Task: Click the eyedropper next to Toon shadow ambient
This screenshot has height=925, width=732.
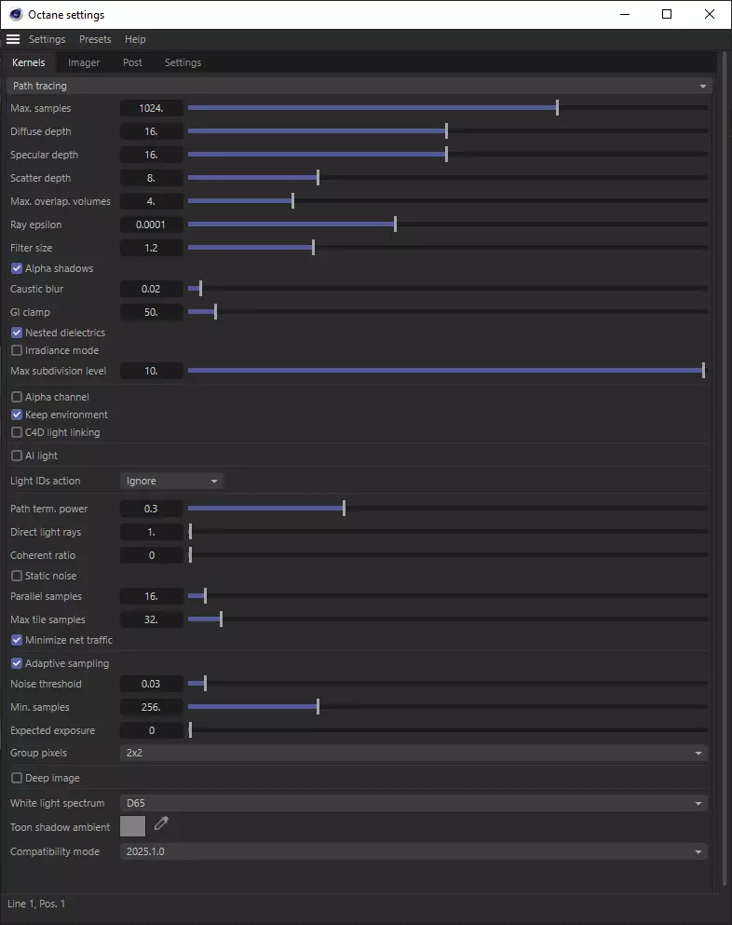Action: (161, 823)
